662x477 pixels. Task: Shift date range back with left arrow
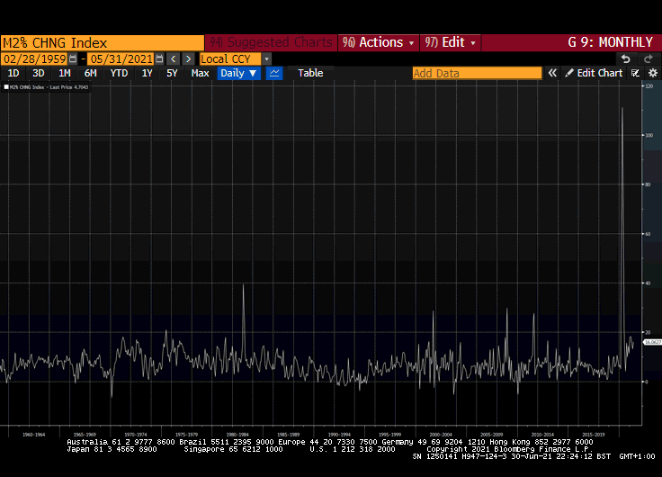click(174, 58)
